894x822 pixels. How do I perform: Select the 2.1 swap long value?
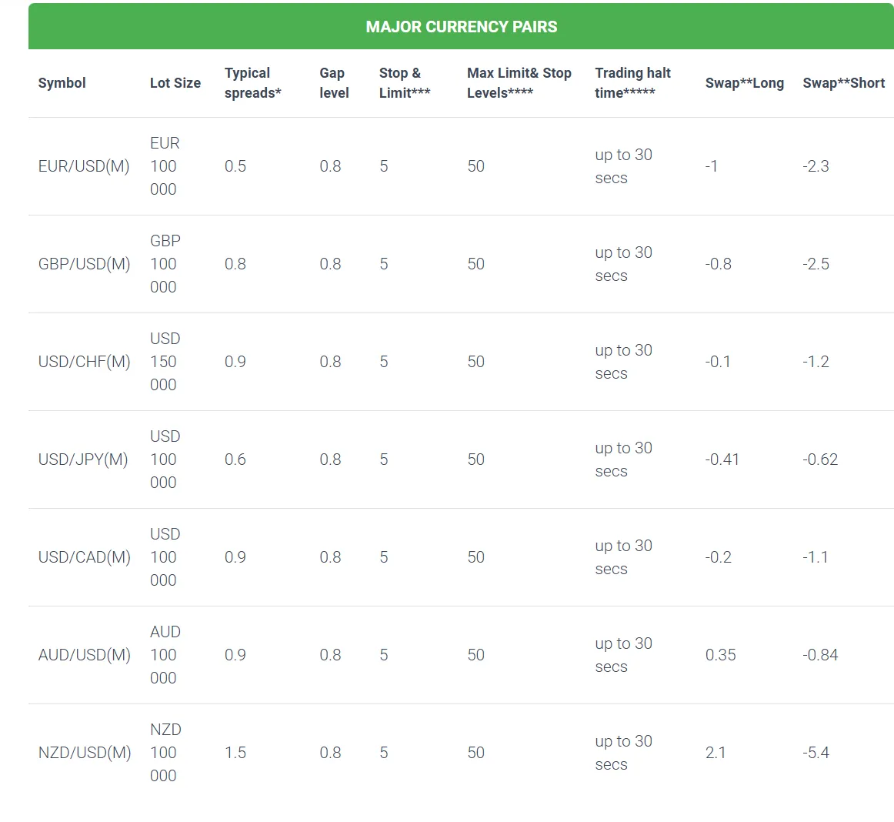[x=716, y=753]
